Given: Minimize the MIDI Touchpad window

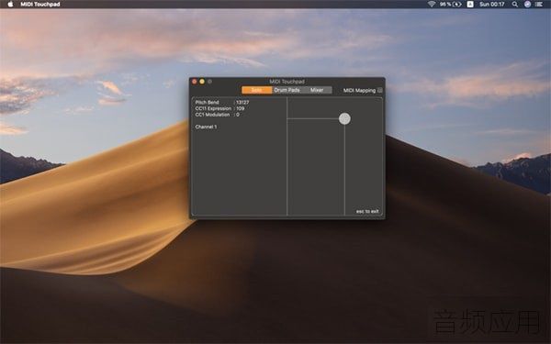Looking at the screenshot, I should [x=202, y=82].
